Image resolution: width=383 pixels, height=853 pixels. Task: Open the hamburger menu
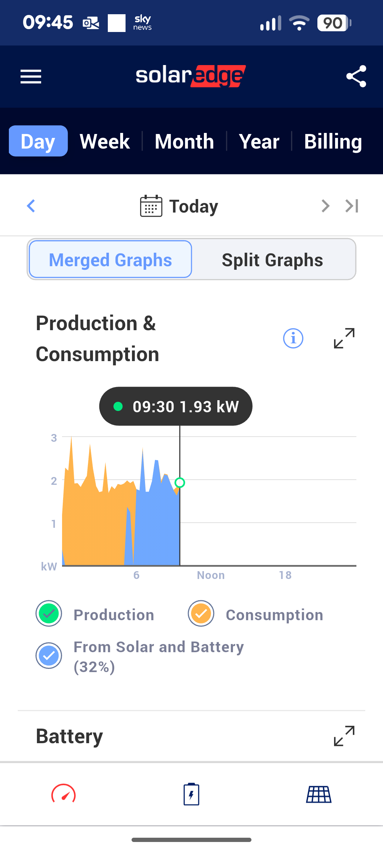coord(31,77)
